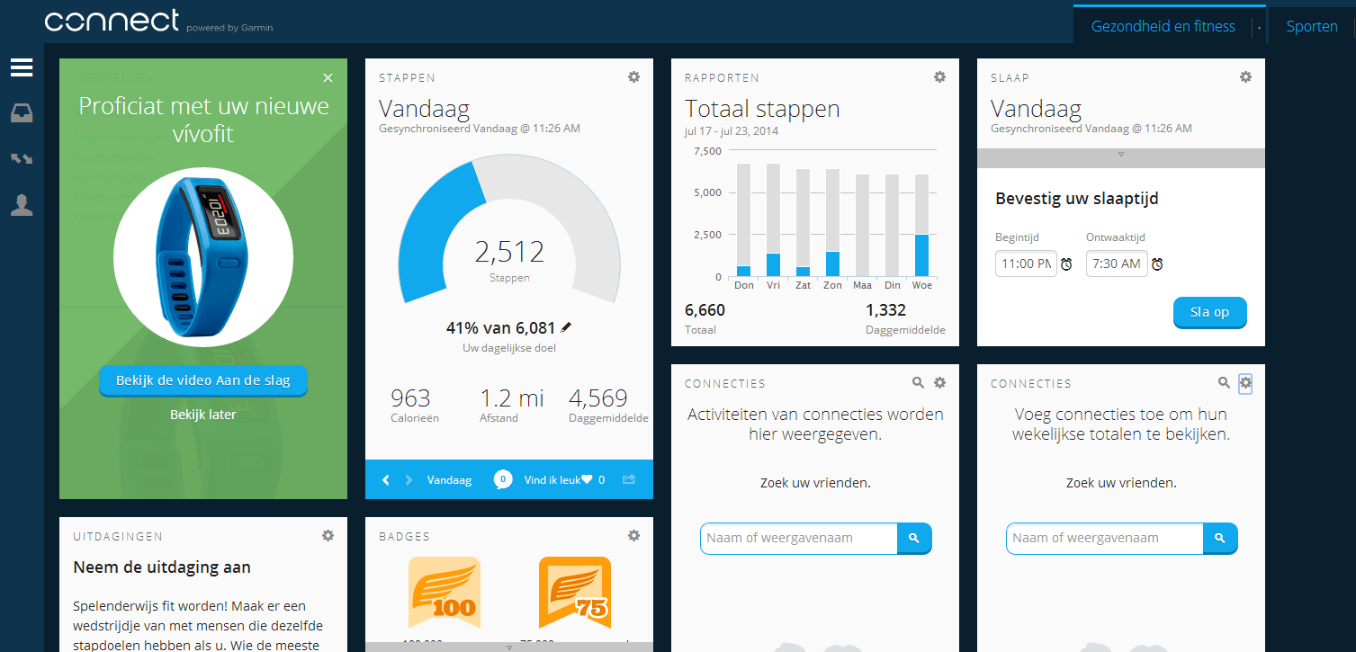The image size is (1356, 652).
Task: Click magnifier icon in Activiteiten connecties header
Action: coord(918,382)
